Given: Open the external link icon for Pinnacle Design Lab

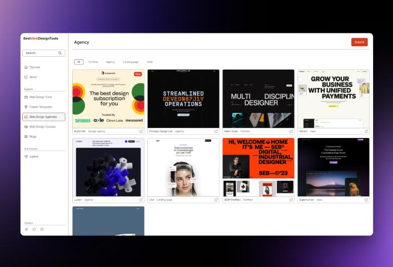Looking at the screenshot, I should [216, 131].
